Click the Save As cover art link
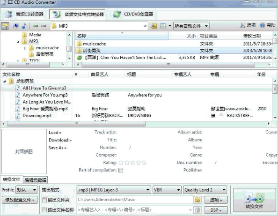Screen dimensions: 278x216 point(58,148)
